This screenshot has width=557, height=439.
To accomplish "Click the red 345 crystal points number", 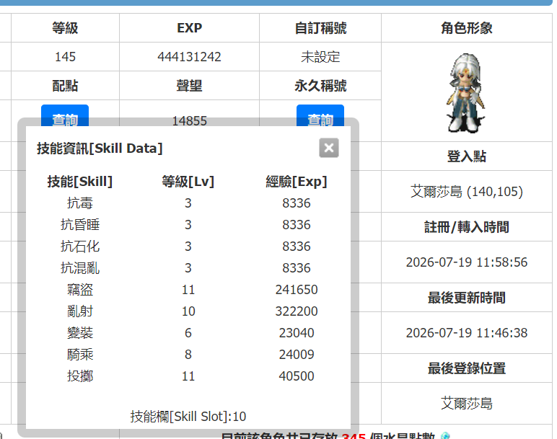I will (x=354, y=436).
